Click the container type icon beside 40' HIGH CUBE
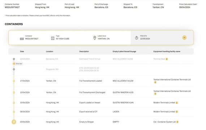 [53, 38]
